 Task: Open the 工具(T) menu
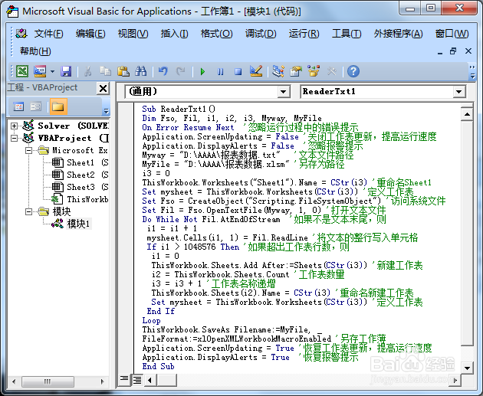click(347, 34)
